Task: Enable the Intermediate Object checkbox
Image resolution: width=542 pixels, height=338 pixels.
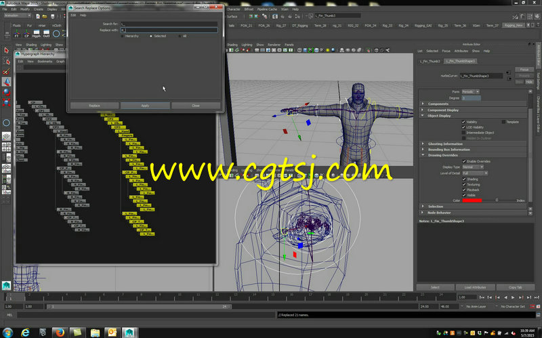Action: (x=463, y=133)
